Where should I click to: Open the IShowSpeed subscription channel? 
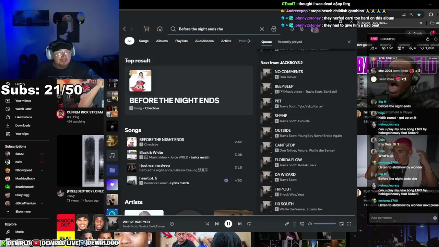click(x=24, y=170)
